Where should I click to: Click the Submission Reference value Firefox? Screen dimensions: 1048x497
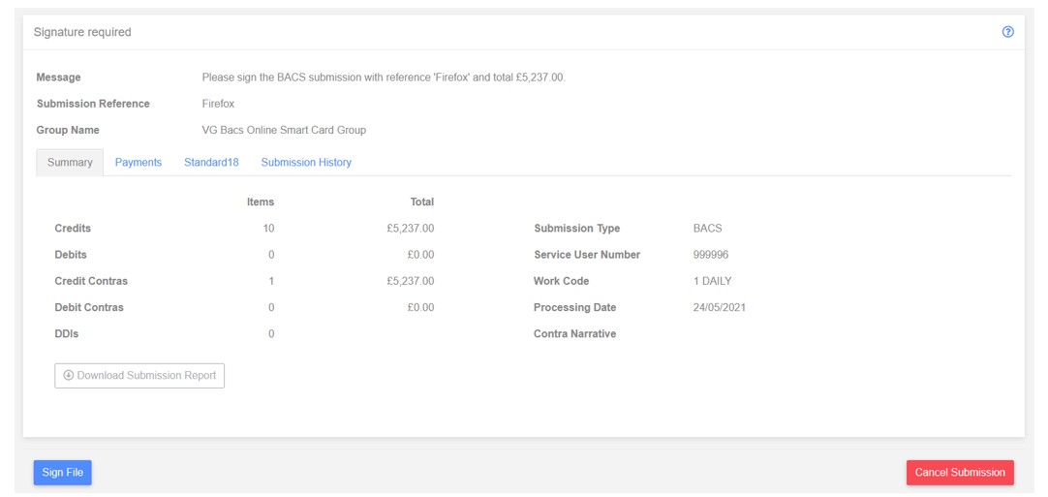[x=219, y=104]
